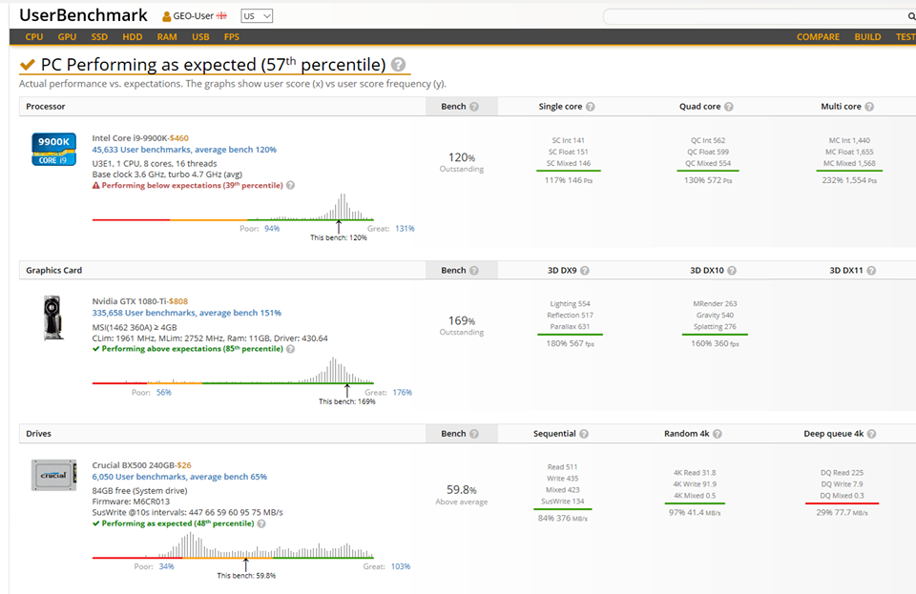Click the Deep queue 4k help icon

pos(871,434)
